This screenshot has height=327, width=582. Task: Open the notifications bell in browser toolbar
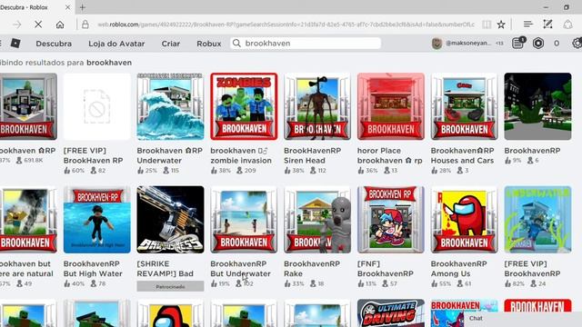pos(567,25)
